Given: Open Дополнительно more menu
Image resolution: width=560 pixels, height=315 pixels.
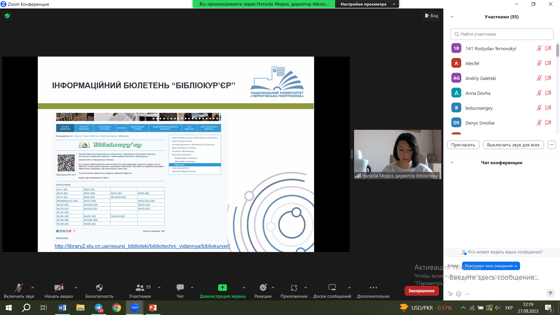Looking at the screenshot, I should pyautogui.click(x=373, y=288).
